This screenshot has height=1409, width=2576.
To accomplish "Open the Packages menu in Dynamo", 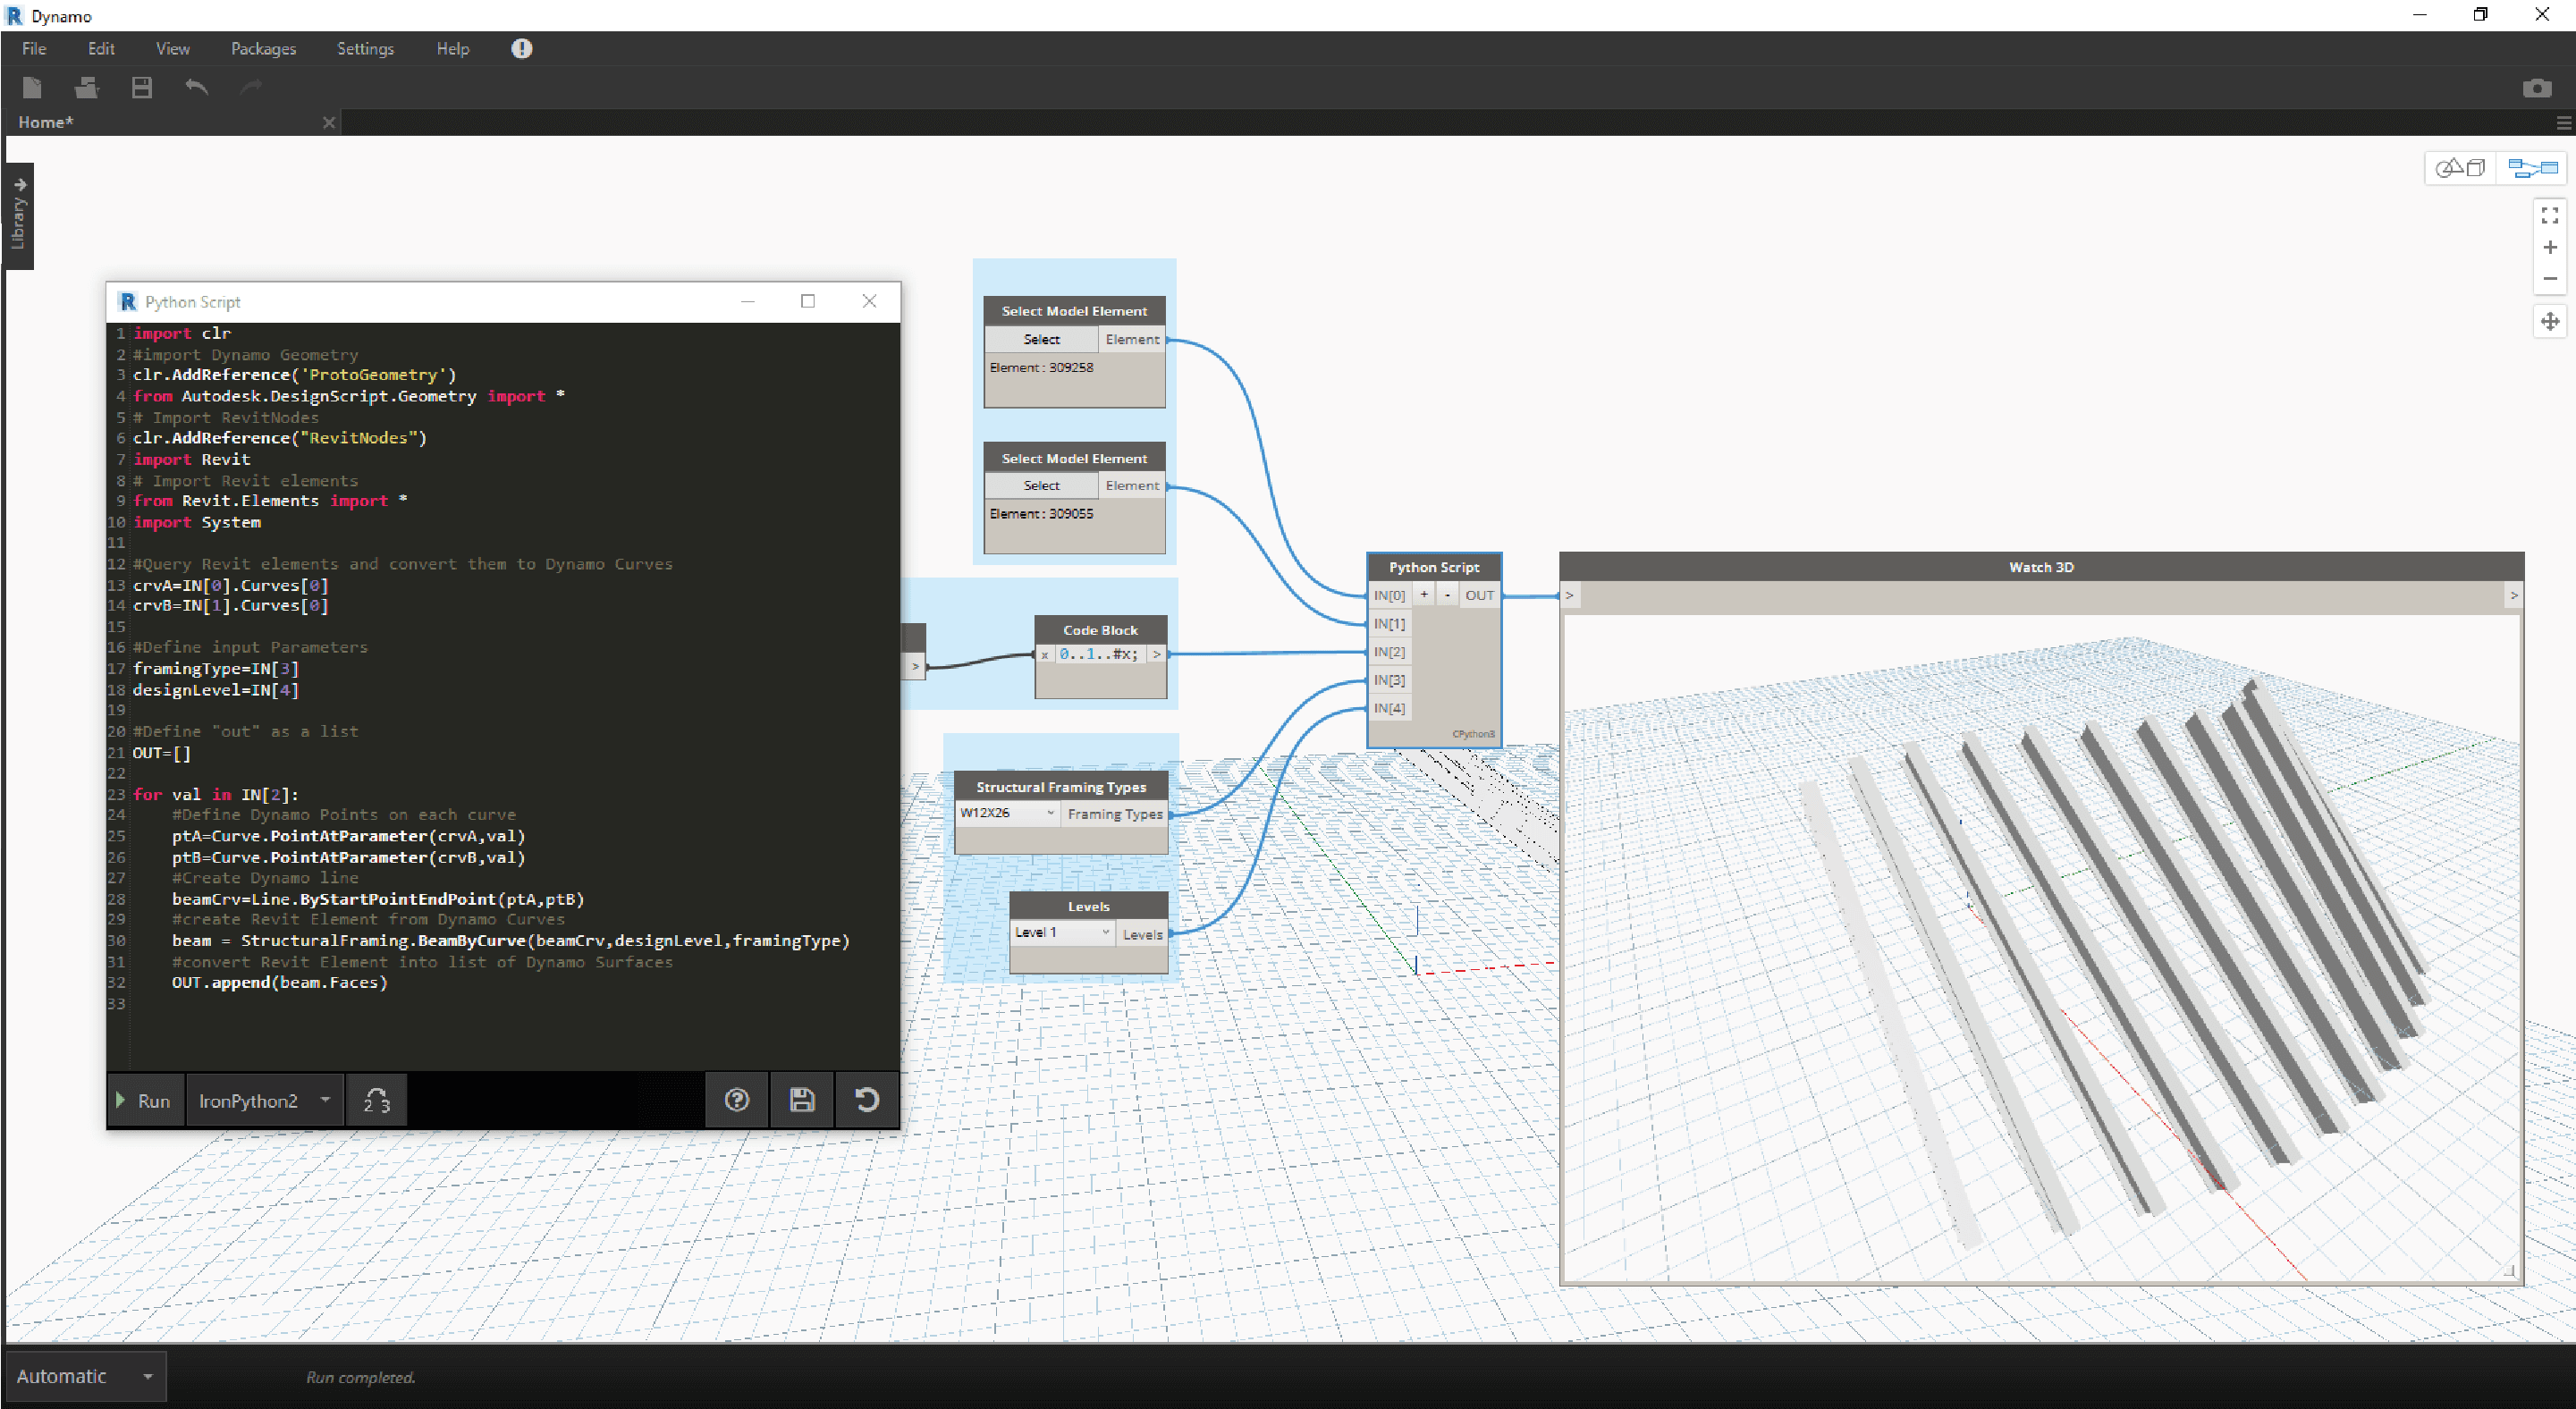I will click(266, 46).
